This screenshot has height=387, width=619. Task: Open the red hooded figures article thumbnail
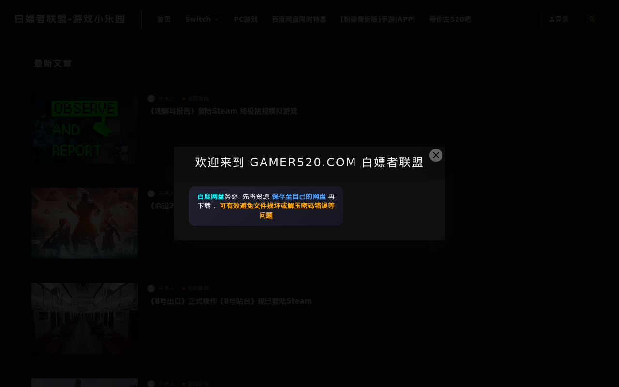tap(85, 223)
